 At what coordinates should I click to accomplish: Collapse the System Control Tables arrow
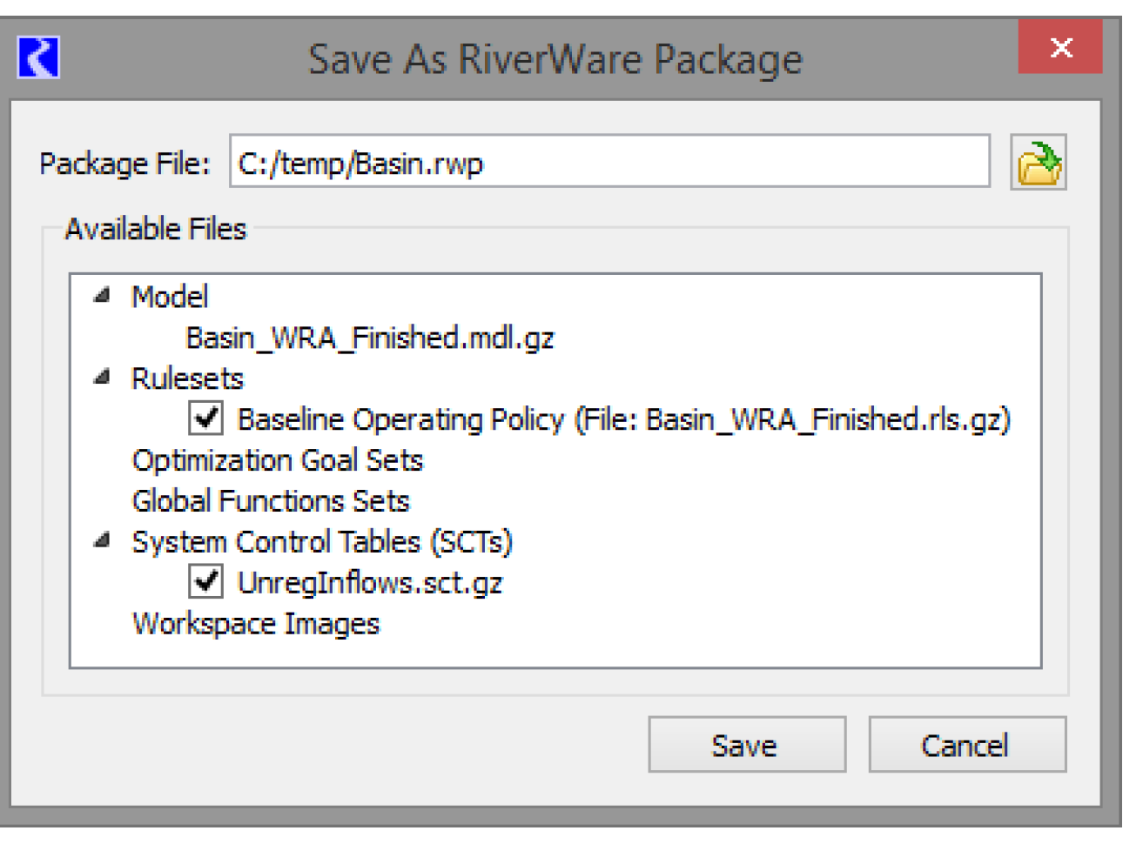click(x=102, y=540)
